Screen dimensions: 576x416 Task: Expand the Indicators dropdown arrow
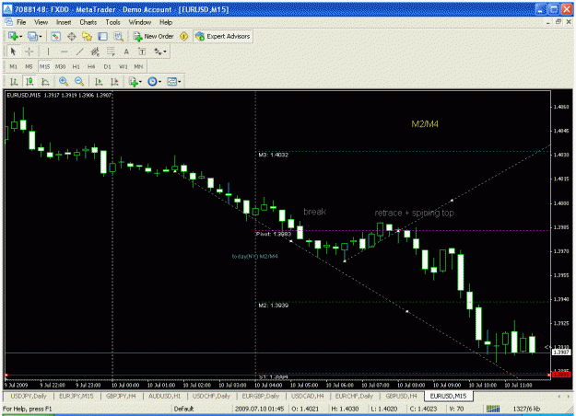click(140, 81)
